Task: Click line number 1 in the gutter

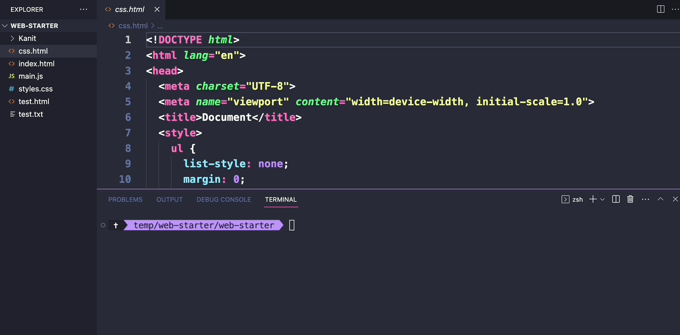Action: click(128, 40)
